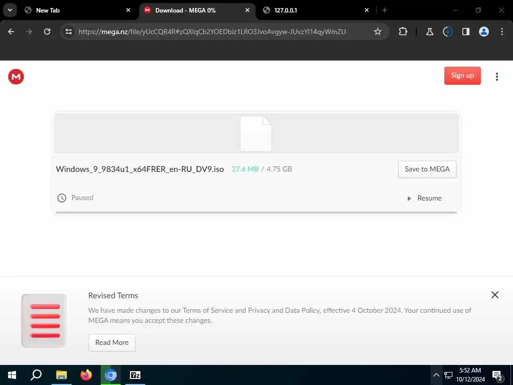Launch Firefox from the taskbar
Image resolution: width=513 pixels, height=385 pixels.
click(x=86, y=375)
